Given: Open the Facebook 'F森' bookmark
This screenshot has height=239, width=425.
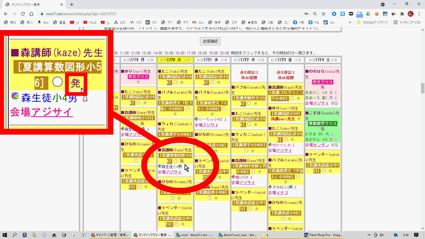Looking at the screenshot, I should pyautogui.click(x=299, y=22).
